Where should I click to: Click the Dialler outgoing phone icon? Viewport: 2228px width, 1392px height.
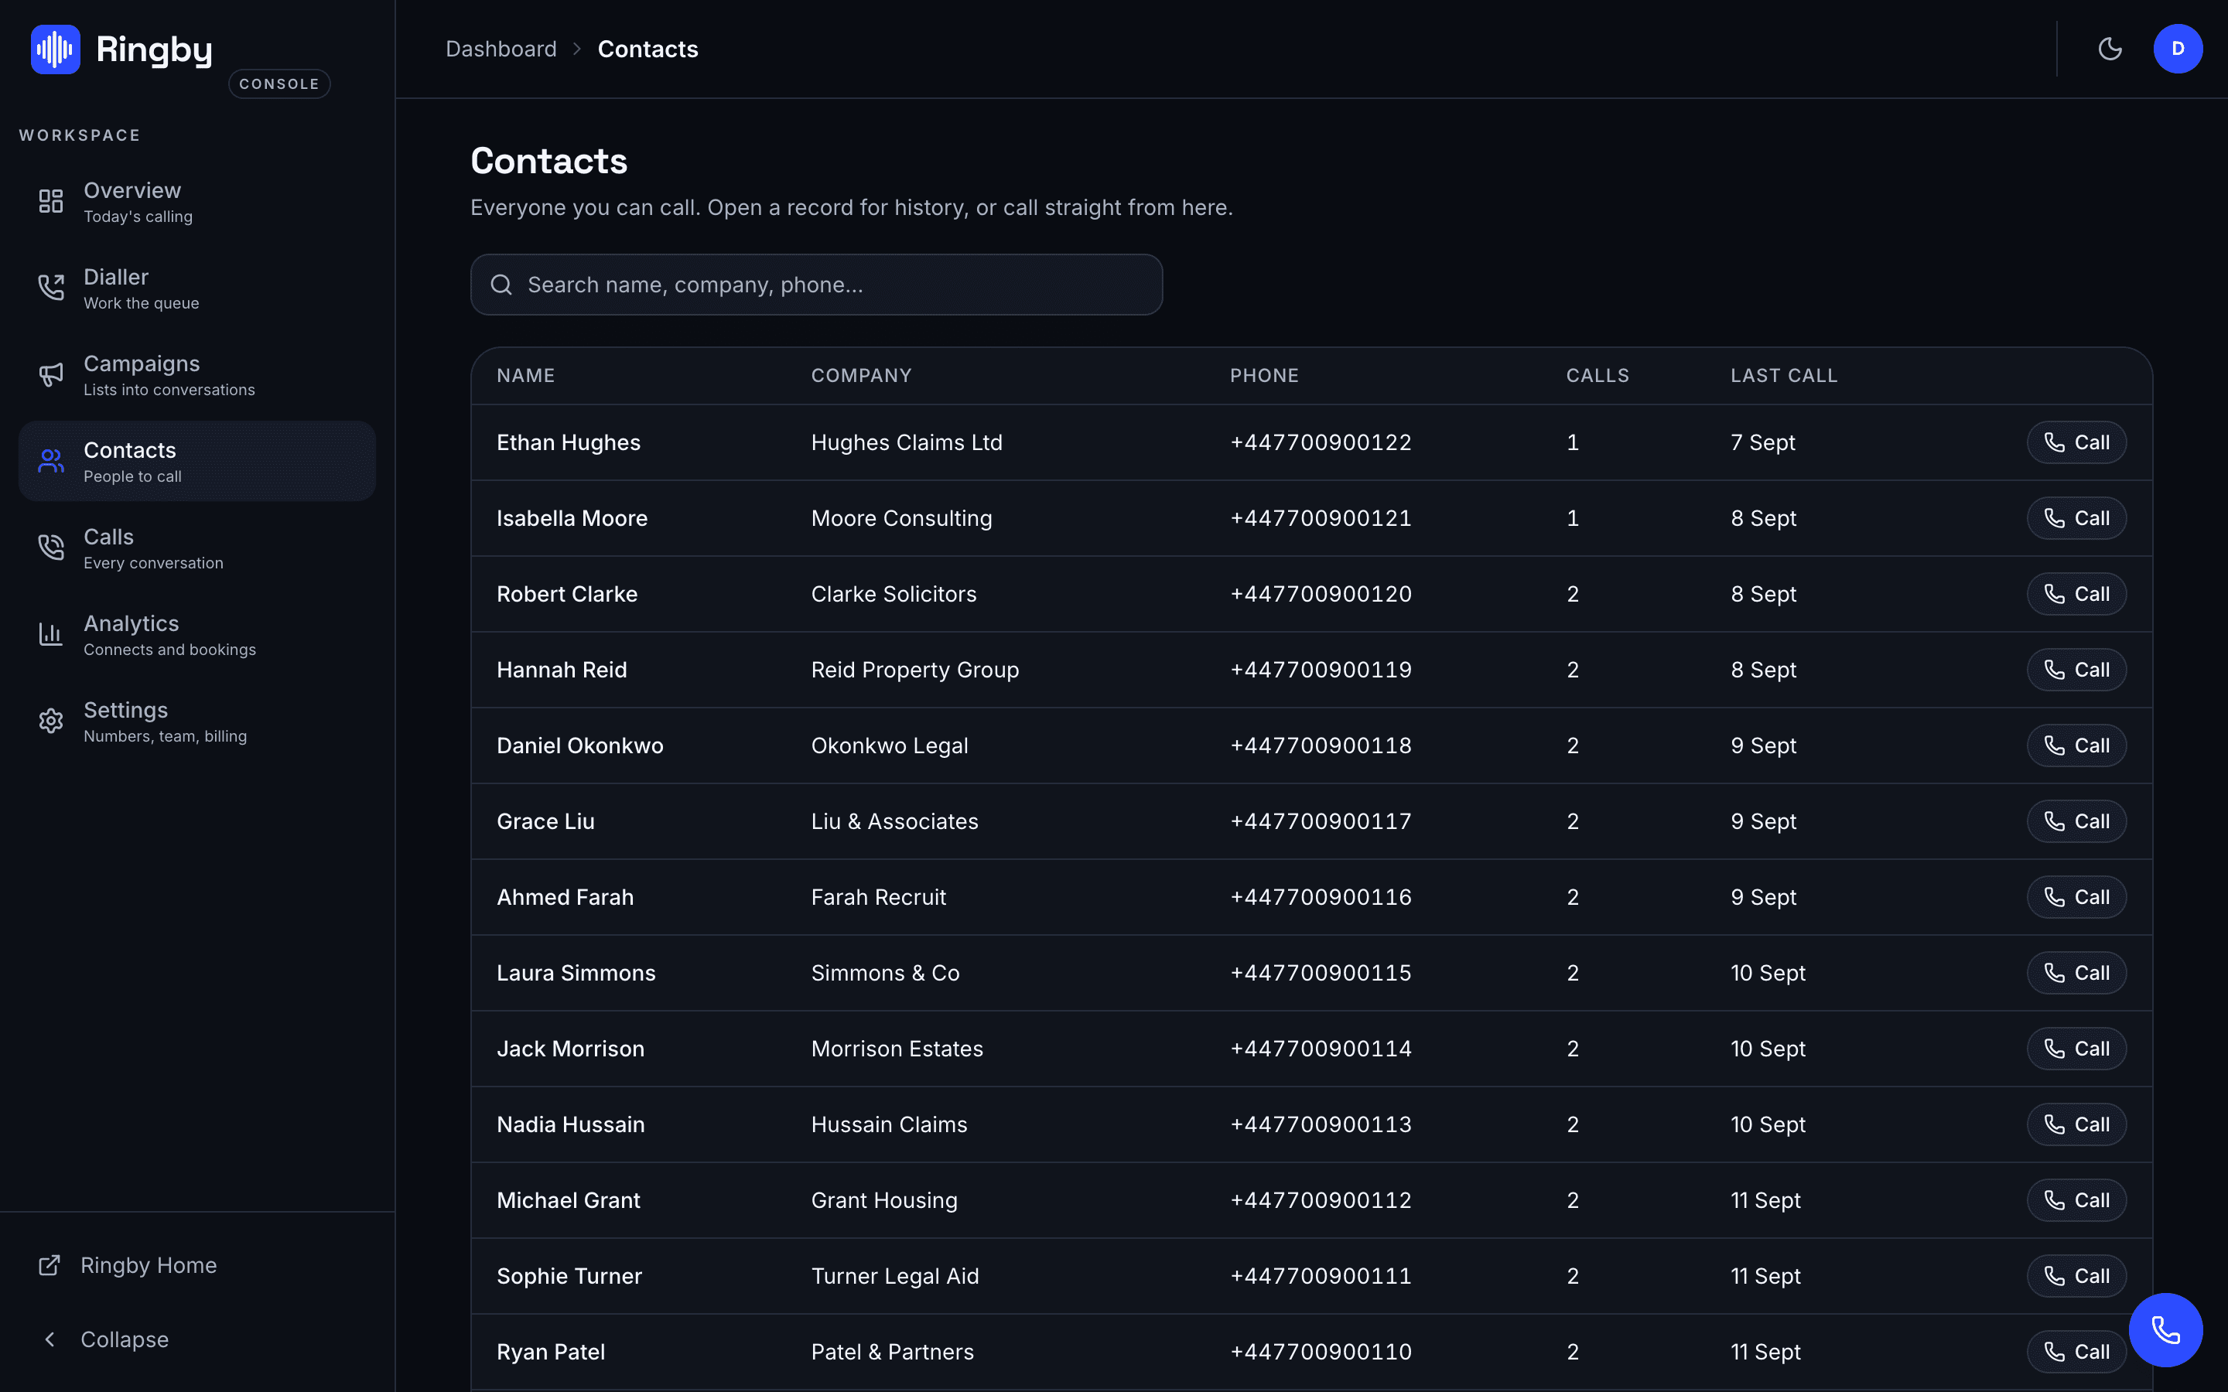[x=50, y=288]
